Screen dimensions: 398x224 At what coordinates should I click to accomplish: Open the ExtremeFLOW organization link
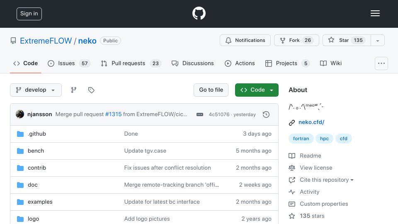click(x=46, y=41)
